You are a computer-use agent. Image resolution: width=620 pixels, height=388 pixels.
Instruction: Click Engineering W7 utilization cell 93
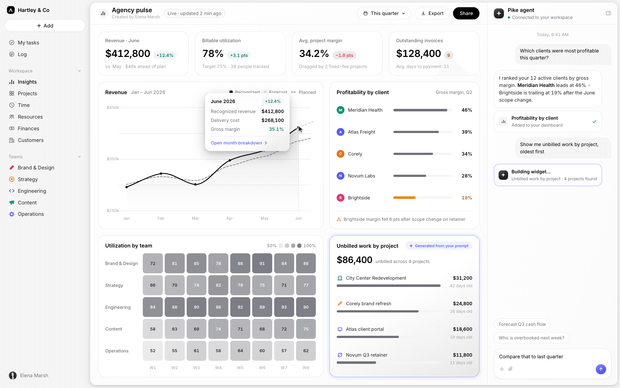click(284, 307)
